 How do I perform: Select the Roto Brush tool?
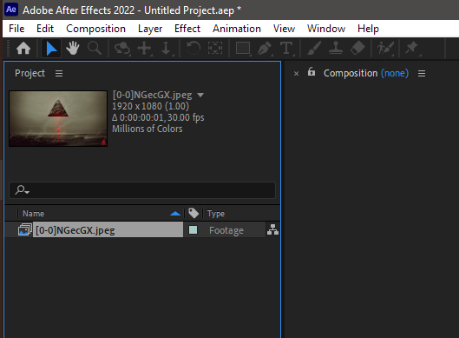click(385, 49)
